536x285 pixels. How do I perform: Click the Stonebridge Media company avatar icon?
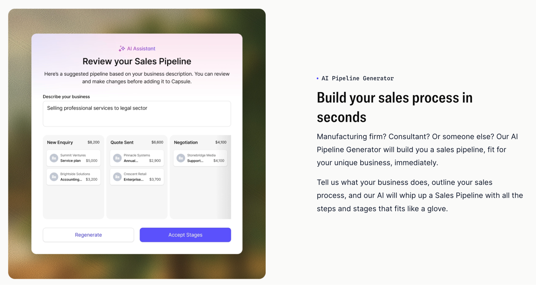pyautogui.click(x=181, y=158)
